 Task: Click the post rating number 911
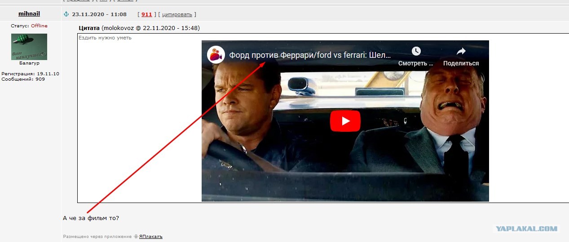147,14
